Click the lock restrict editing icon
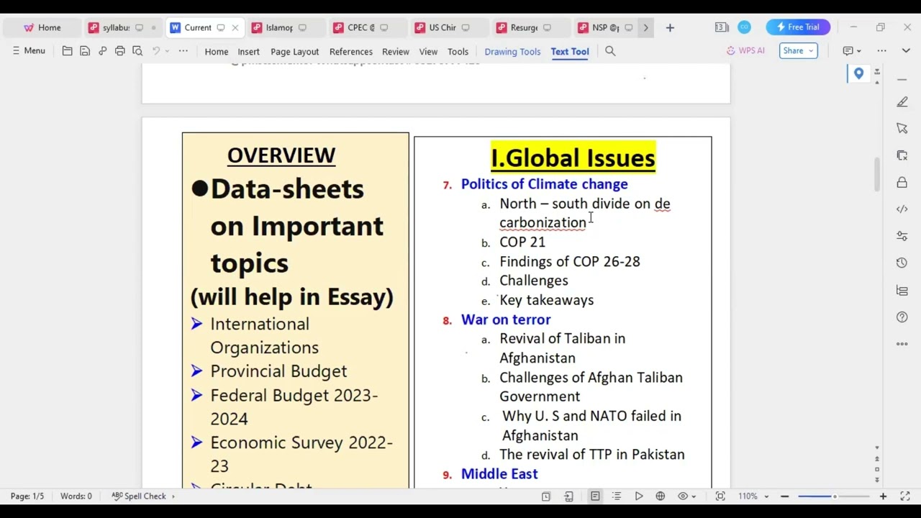 click(x=902, y=183)
